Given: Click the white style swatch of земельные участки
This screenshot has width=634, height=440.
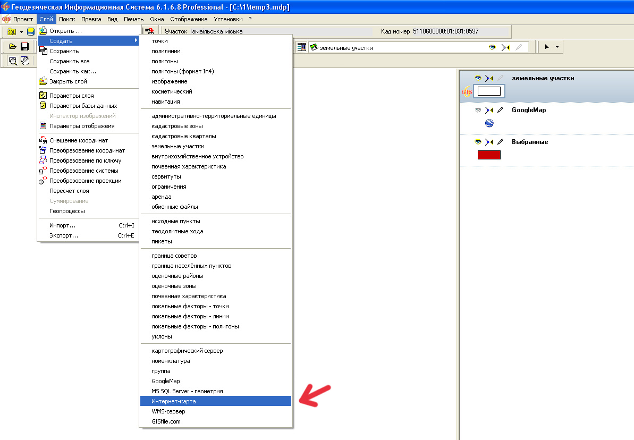Looking at the screenshot, I should 489,91.
